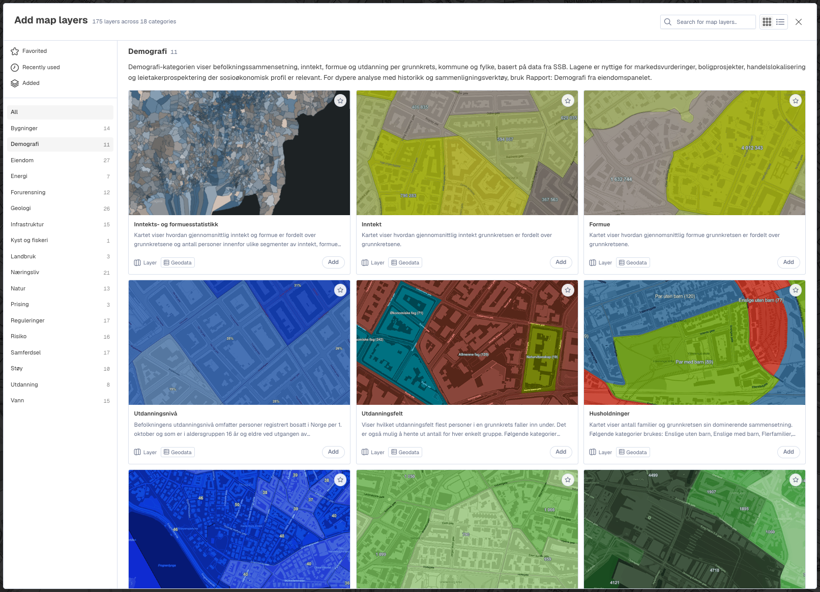The height and width of the screenshot is (592, 820).
Task: Favorite the Husholdninger layer star
Action: (796, 290)
